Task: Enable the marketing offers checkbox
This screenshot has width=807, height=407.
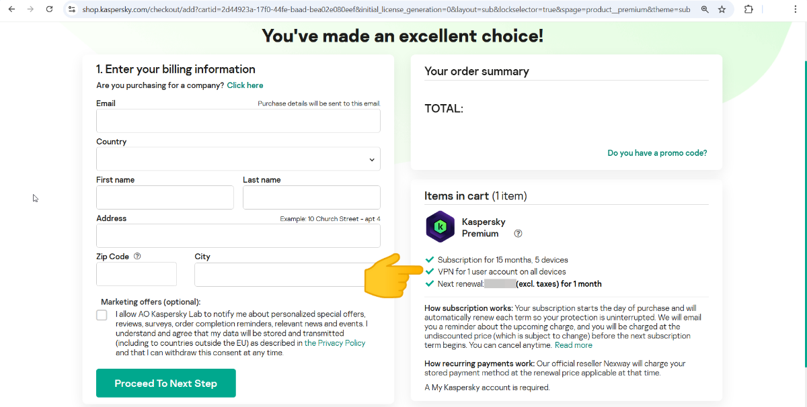Action: tap(102, 315)
